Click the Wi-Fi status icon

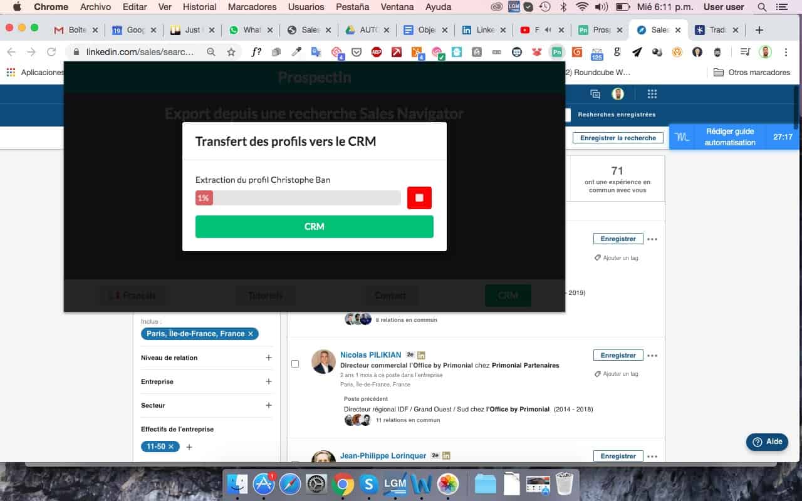583,7
